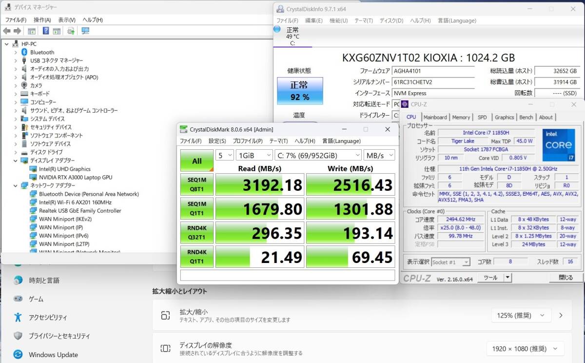Click scan for hardware changes monitor icon
This screenshot has width=585, height=363.
point(86,31)
